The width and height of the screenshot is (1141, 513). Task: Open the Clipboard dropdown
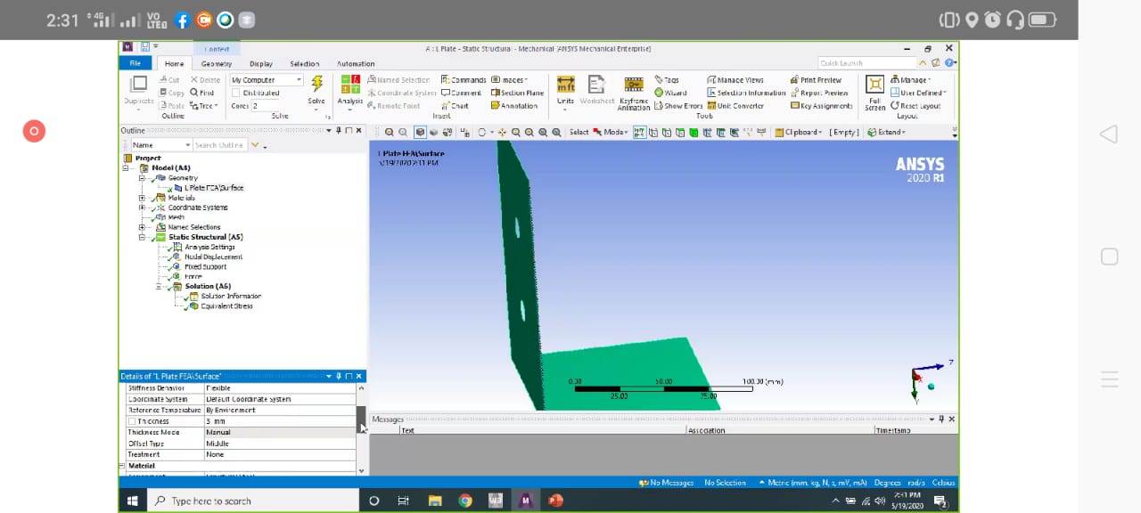(799, 132)
